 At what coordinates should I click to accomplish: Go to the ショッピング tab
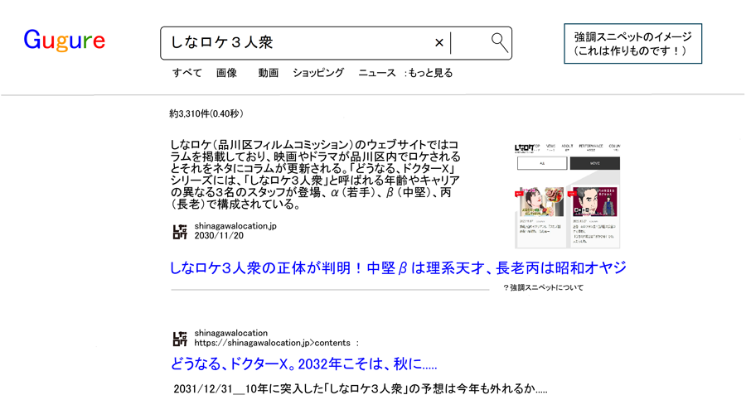point(318,73)
